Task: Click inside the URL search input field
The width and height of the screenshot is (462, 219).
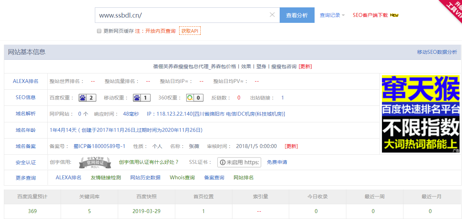Action: pos(176,15)
